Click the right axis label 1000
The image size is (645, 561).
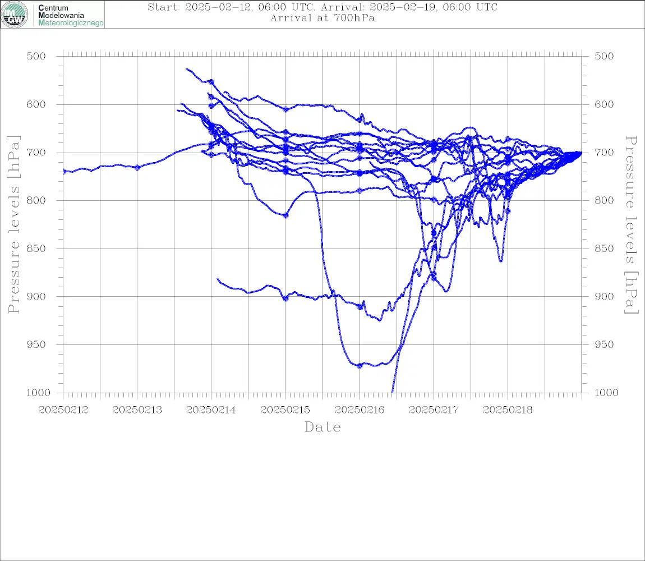(607, 392)
